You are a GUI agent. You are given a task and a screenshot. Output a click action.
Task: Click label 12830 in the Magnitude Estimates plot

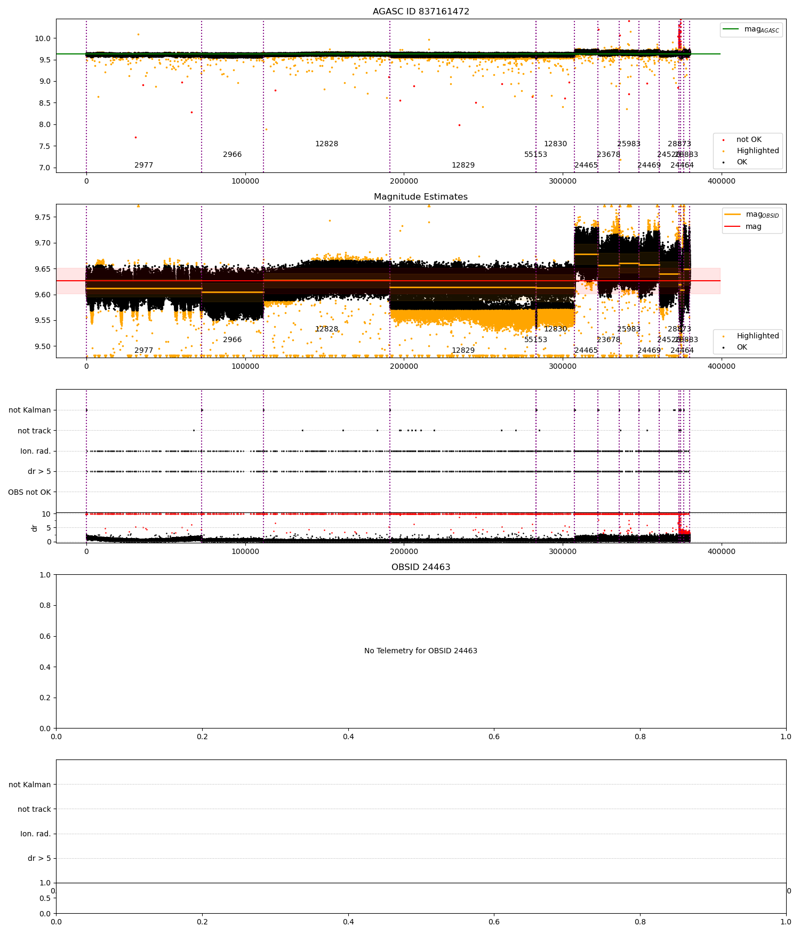click(555, 329)
